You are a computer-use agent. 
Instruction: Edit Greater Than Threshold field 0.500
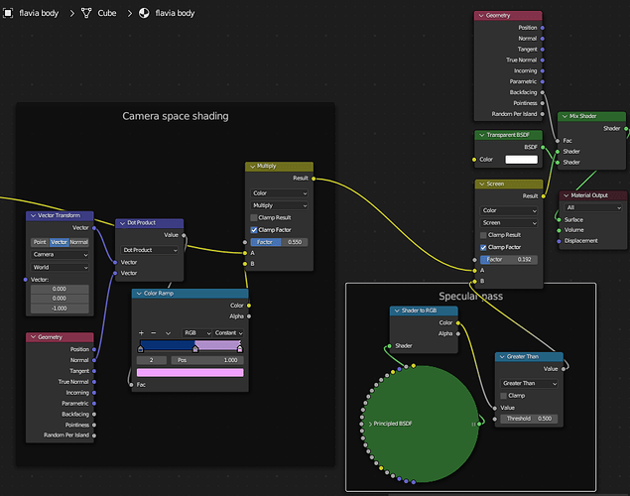tap(529, 419)
